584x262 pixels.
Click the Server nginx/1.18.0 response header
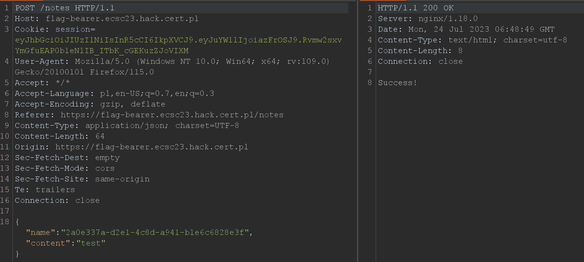[428, 19]
